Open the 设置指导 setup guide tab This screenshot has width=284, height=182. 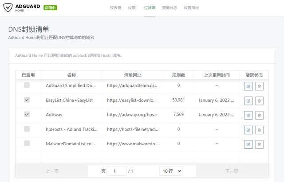191,8
